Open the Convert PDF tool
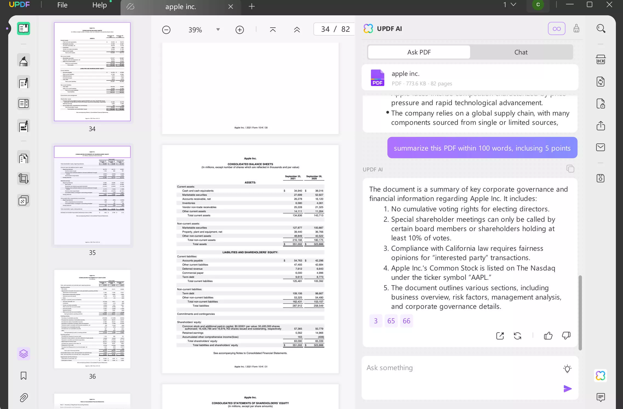The height and width of the screenshot is (409, 623). (x=601, y=82)
